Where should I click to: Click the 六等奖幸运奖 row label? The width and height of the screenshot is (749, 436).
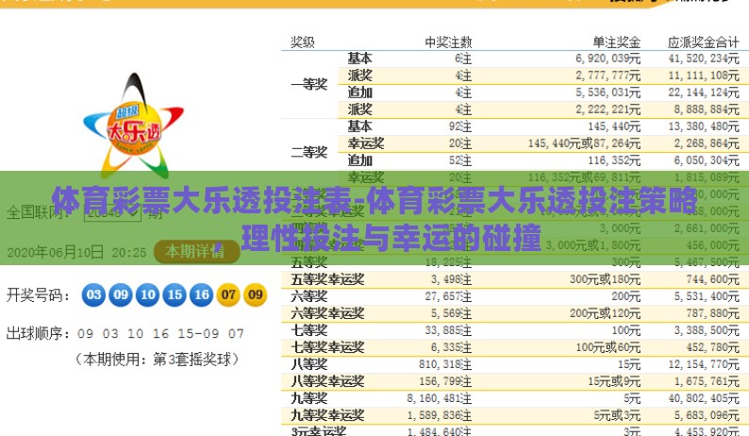(x=327, y=313)
